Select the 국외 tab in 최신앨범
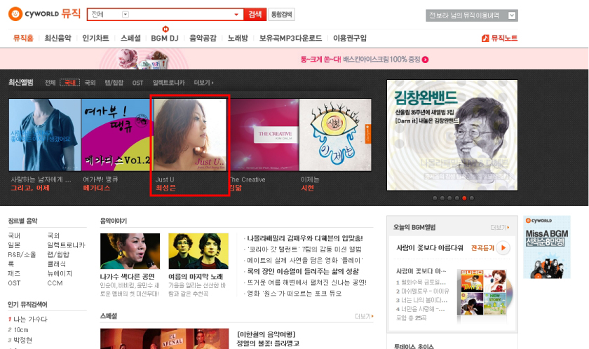The height and width of the screenshot is (349, 589). pos(90,83)
